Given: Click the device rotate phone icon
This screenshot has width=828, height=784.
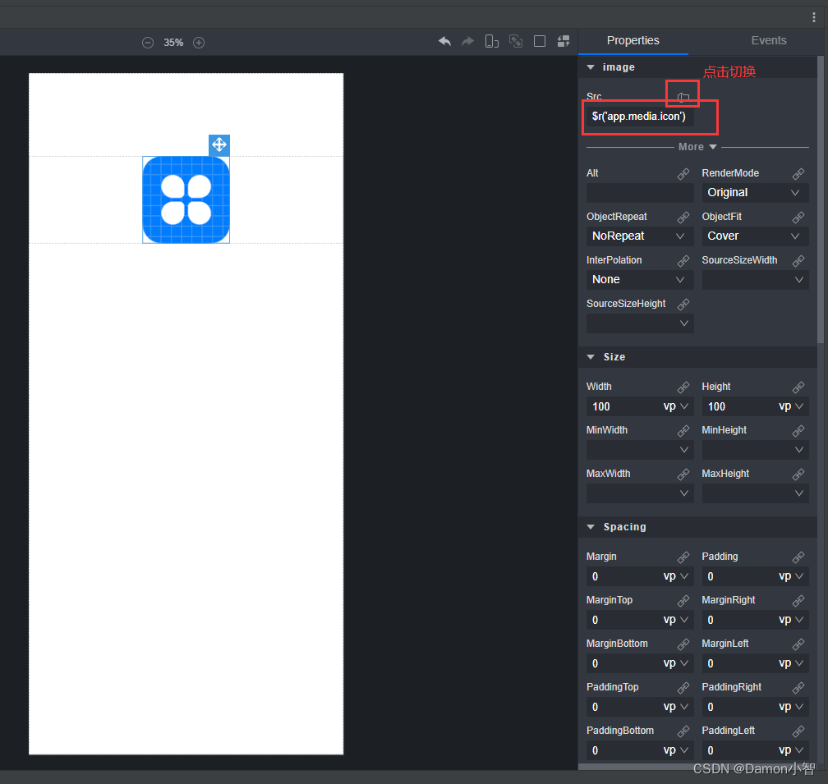Looking at the screenshot, I should click(x=492, y=41).
